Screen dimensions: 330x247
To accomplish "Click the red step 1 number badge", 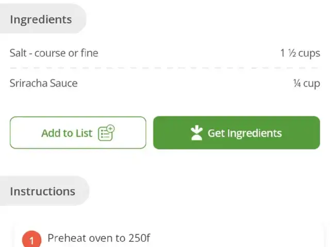I will click(x=31, y=240).
